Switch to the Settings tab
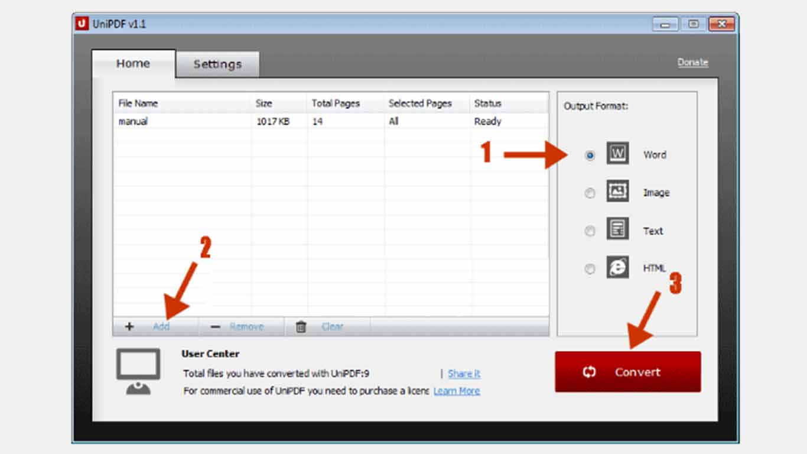807x454 pixels. pos(217,64)
